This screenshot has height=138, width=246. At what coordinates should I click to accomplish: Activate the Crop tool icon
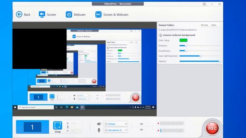click(x=58, y=125)
